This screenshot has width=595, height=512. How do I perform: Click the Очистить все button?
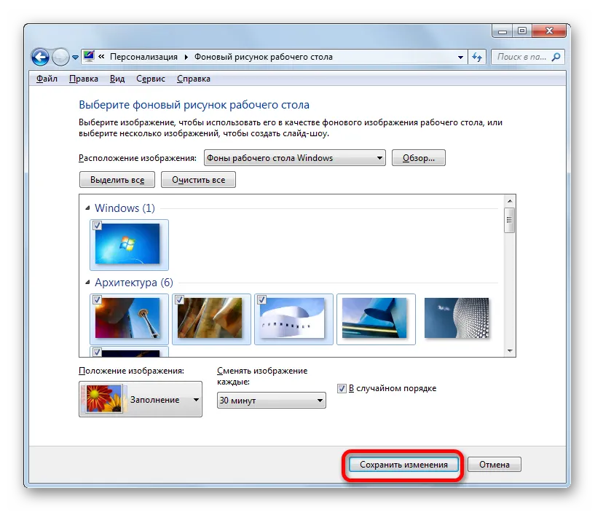coord(199,179)
